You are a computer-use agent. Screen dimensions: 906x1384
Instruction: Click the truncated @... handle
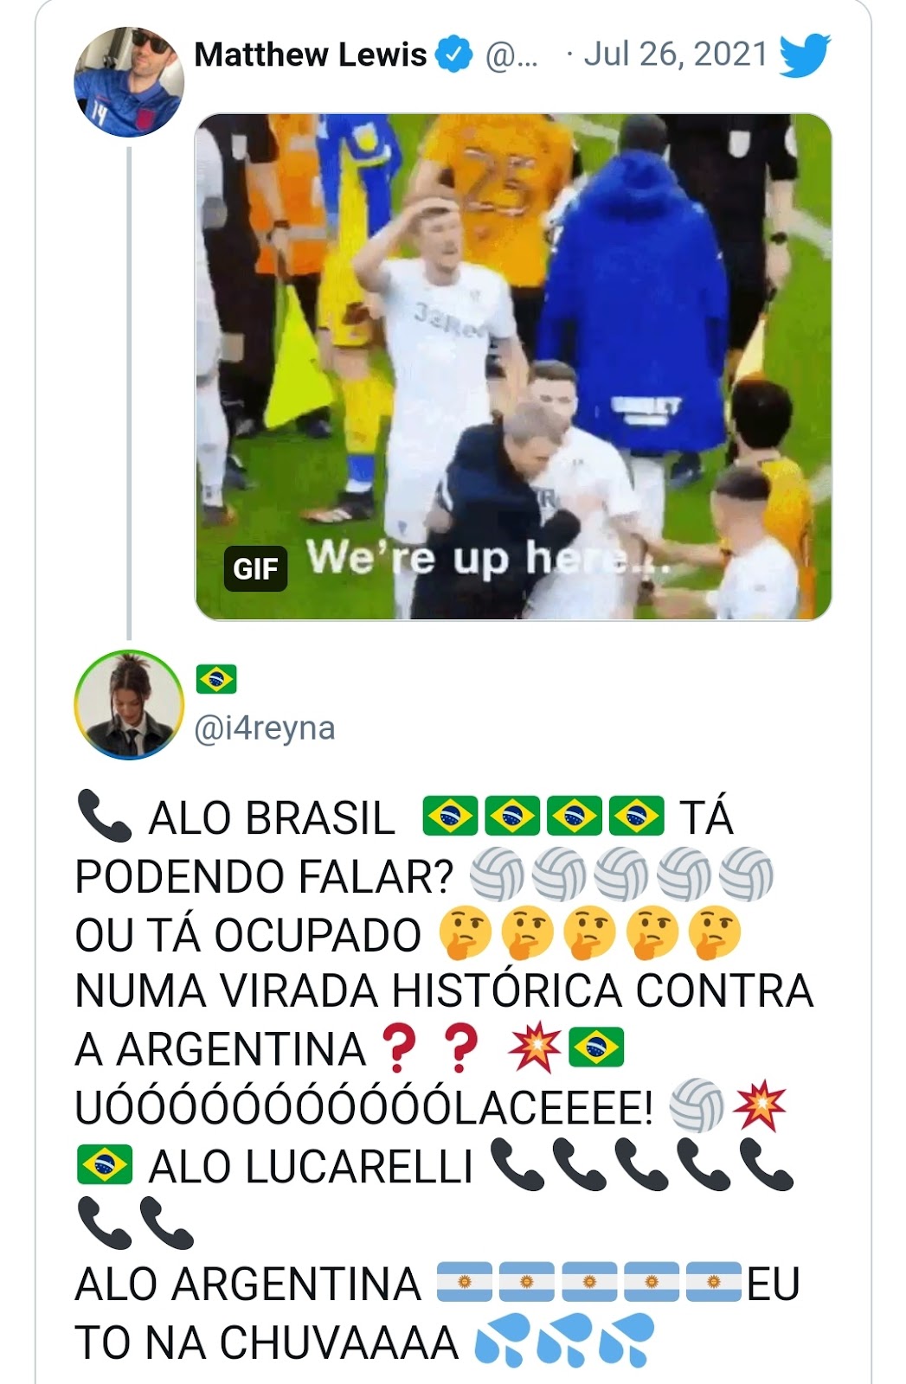(x=511, y=55)
